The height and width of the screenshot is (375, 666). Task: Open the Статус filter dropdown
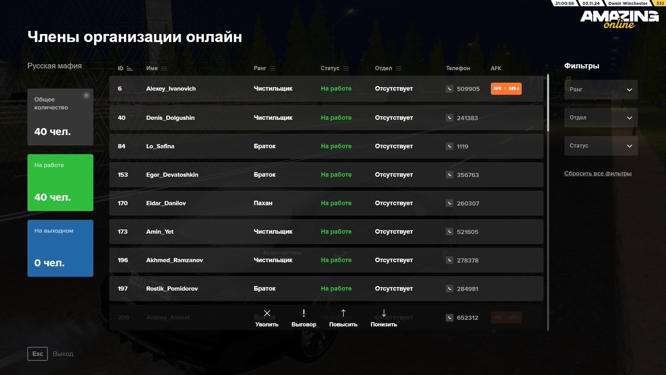point(601,146)
